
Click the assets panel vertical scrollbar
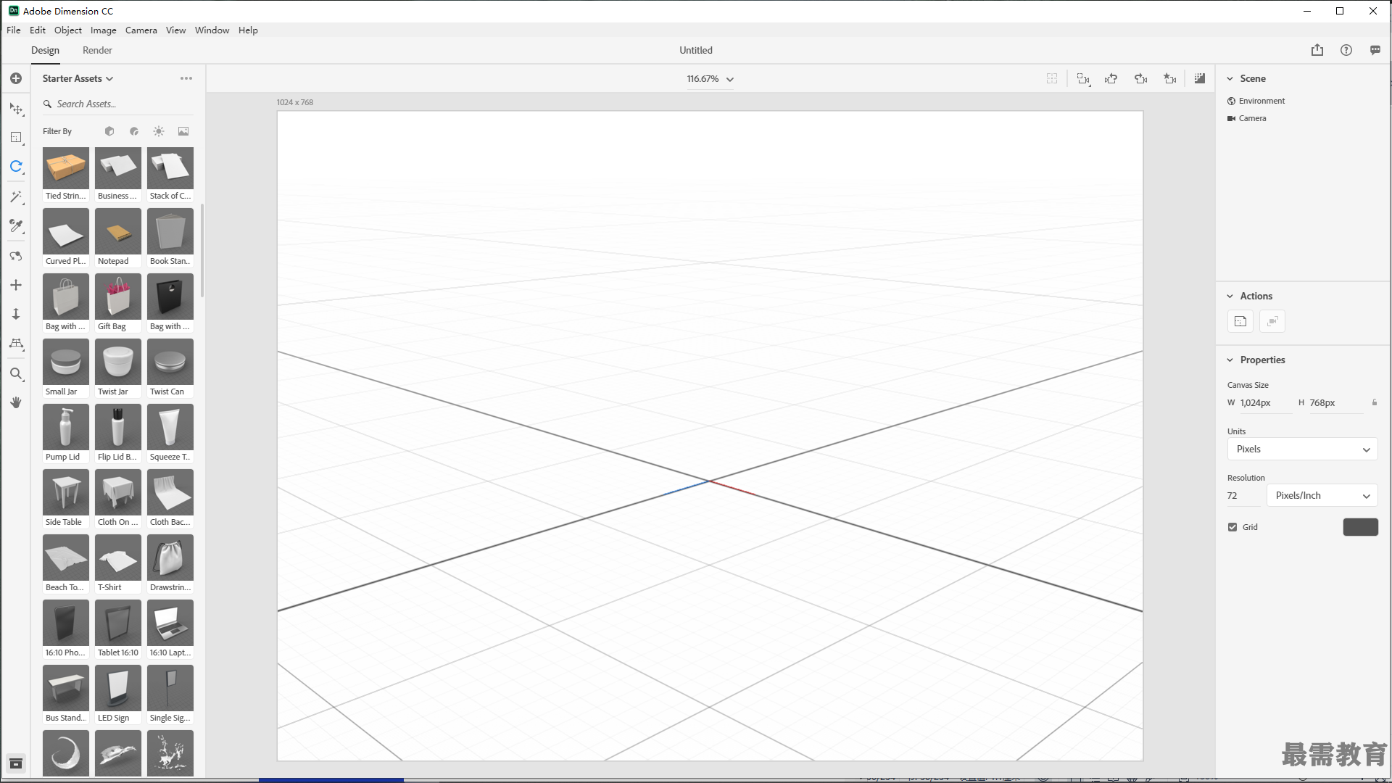[x=202, y=250]
